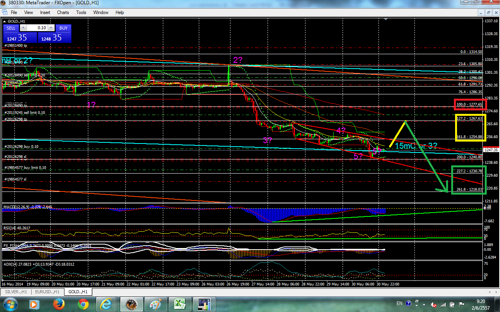This screenshot has width=500, height=312.
Task: Click the MetaTrader taskbar icon
Action: 132,303
